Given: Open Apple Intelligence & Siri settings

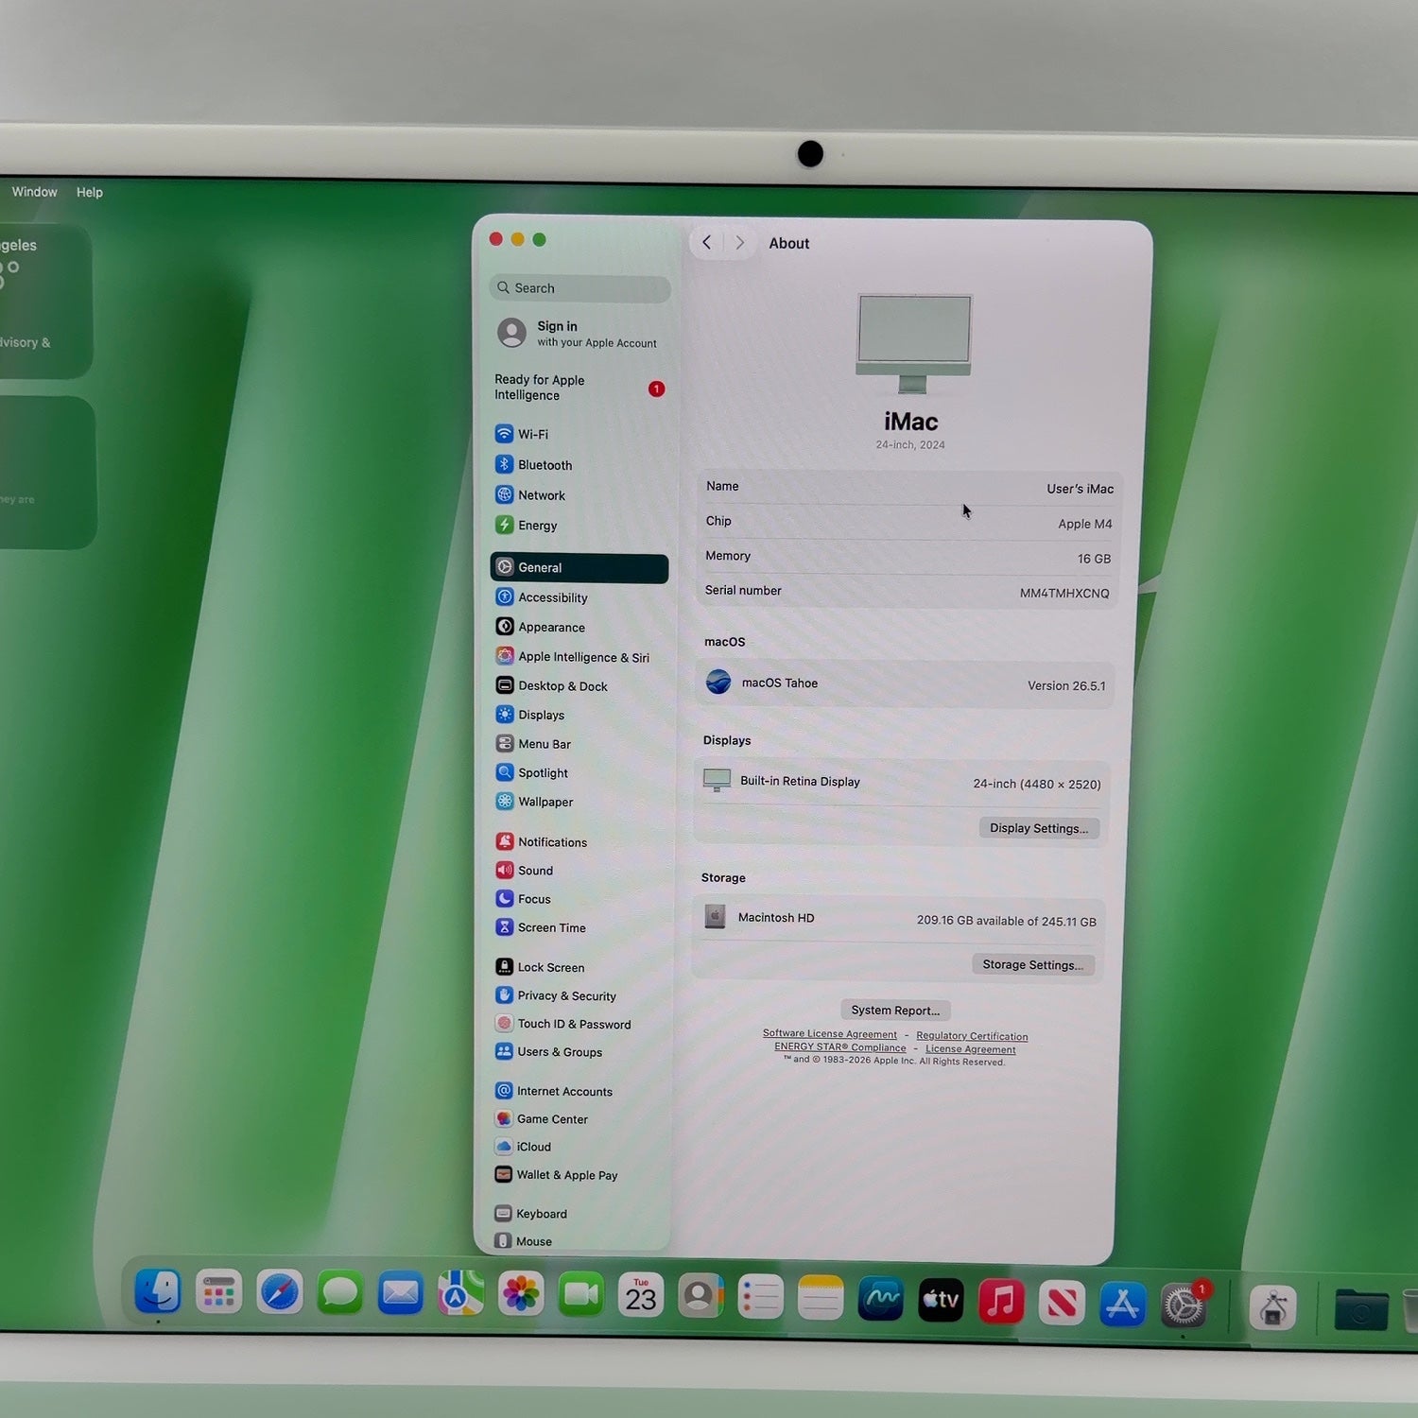Looking at the screenshot, I should click(573, 656).
